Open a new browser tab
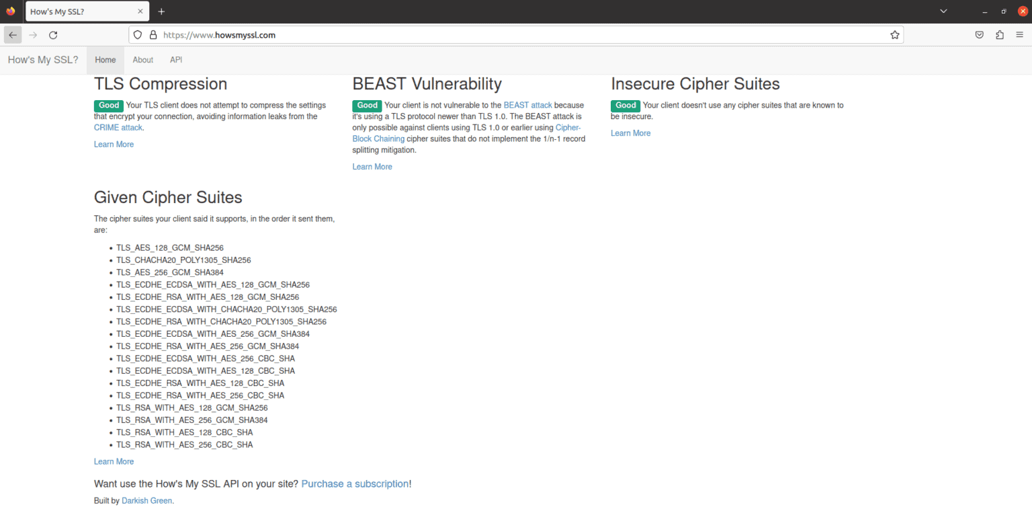The height and width of the screenshot is (513, 1032). [161, 11]
